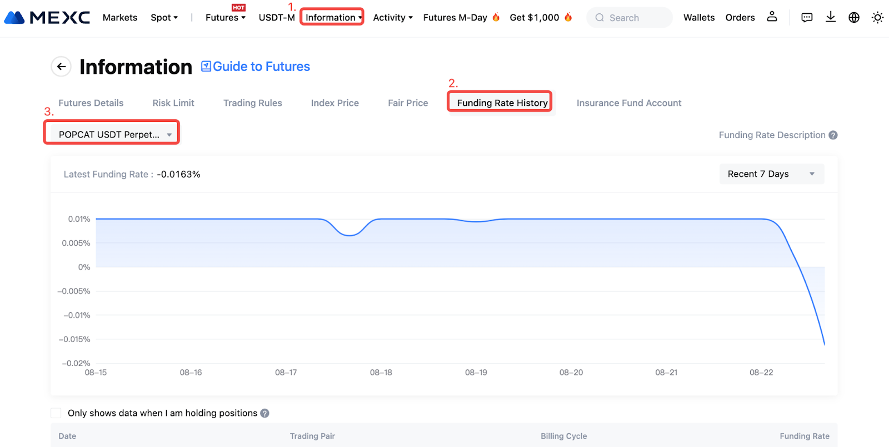Toggle light/dark theme sun icon
This screenshot has height=447, width=889.
(877, 18)
